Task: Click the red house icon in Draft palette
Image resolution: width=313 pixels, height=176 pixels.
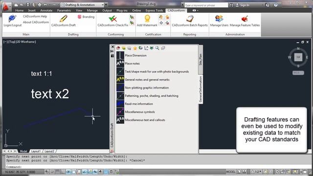Action: [118, 48]
